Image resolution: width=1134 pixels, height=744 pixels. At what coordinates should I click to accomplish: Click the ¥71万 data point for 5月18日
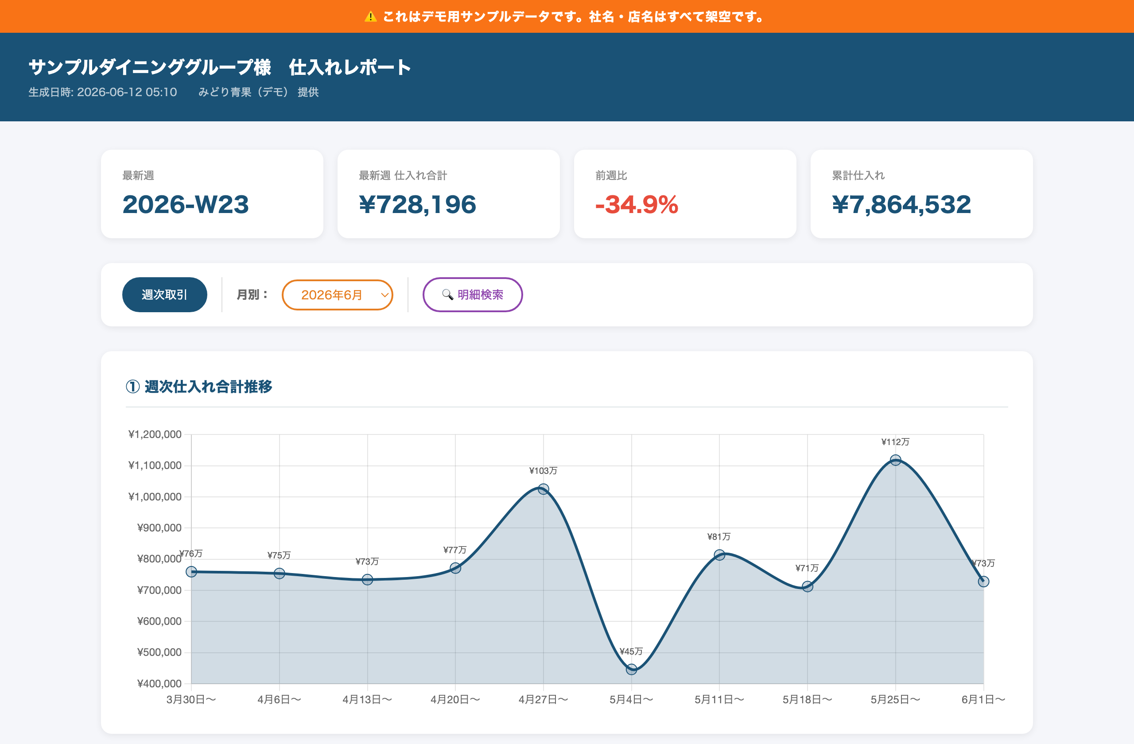click(807, 586)
